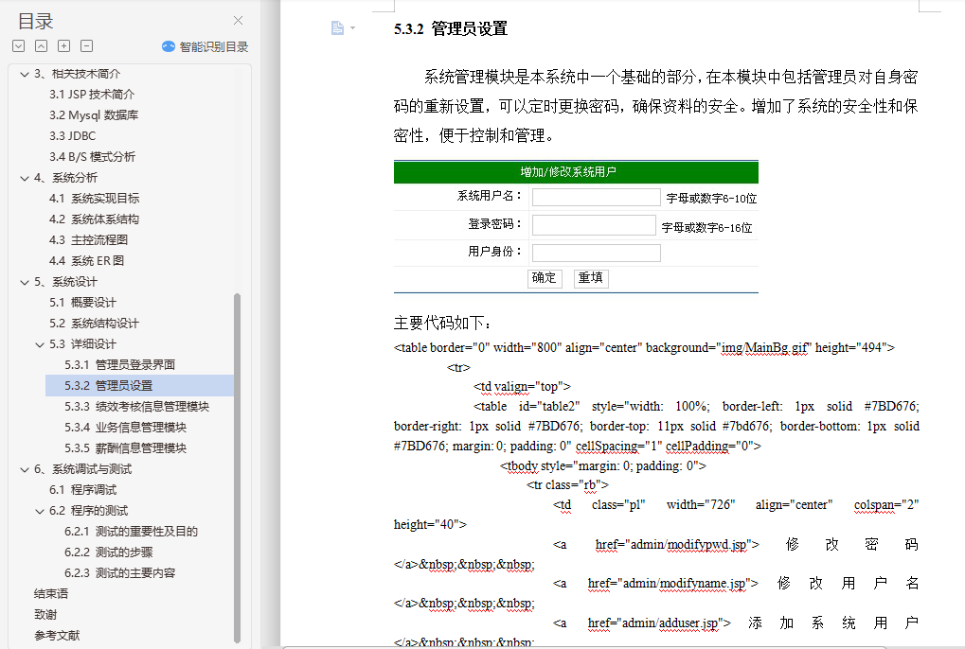Click the 4、系统分析 chapter title

point(65,178)
